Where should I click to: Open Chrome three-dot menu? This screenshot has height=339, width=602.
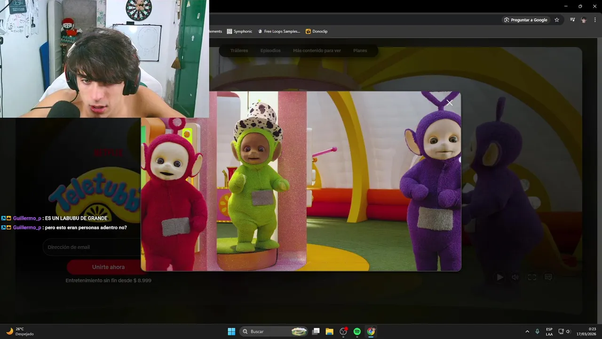[595, 20]
